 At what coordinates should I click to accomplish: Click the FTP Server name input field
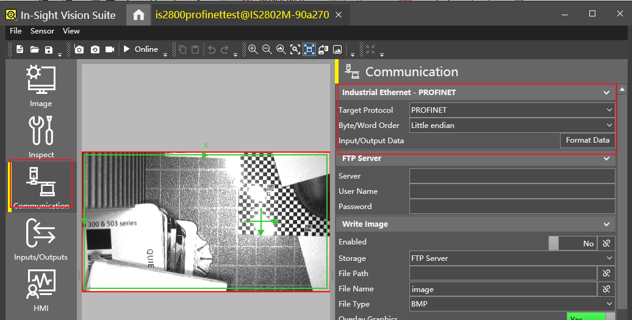(511, 176)
